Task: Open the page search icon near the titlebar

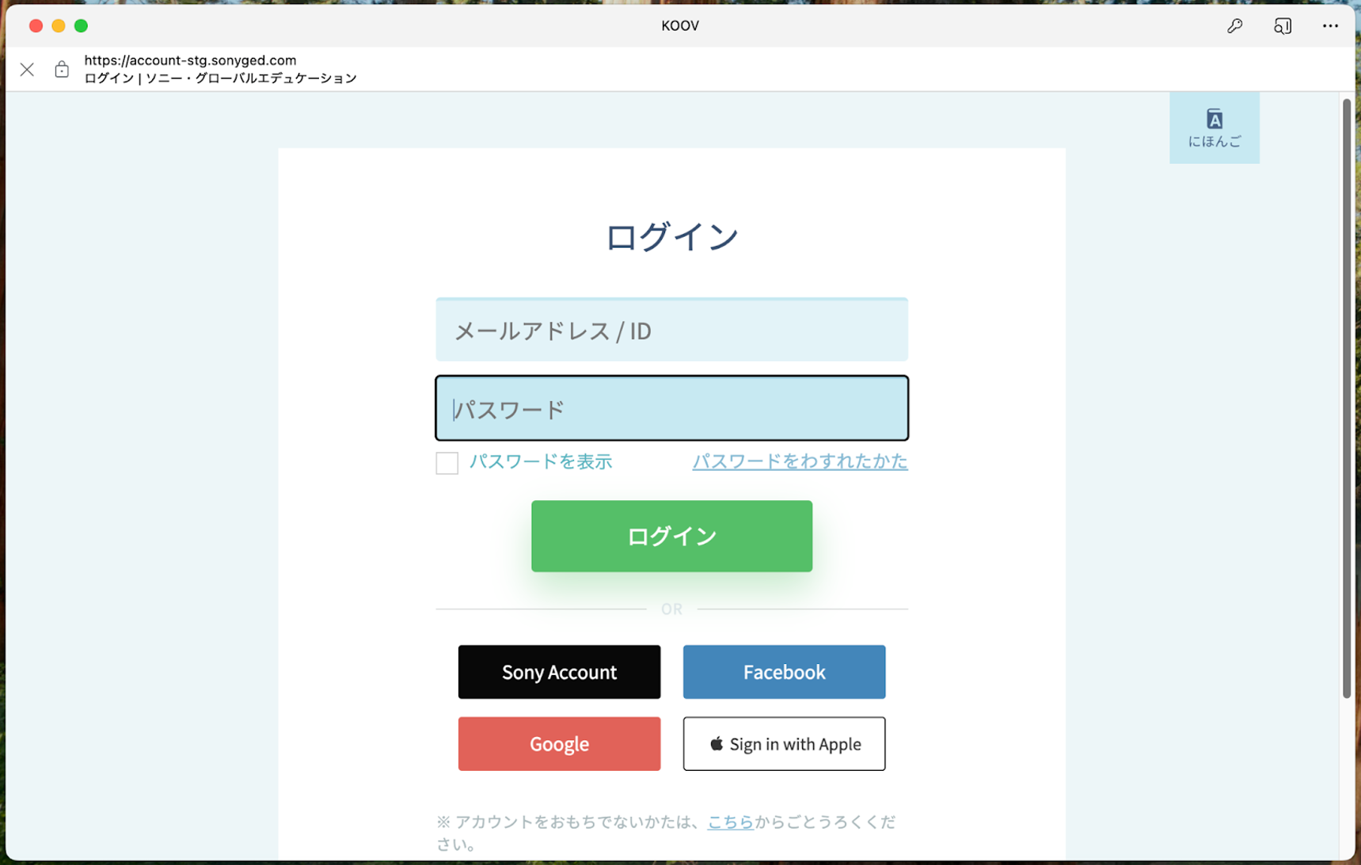Action: click(1283, 25)
